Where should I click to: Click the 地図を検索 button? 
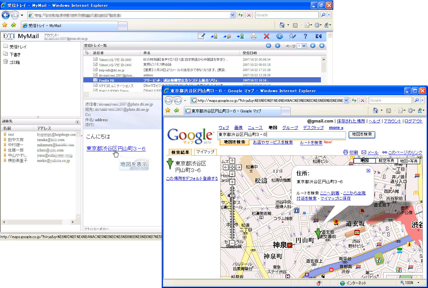(362, 135)
